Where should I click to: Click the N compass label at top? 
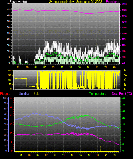tap(125, 70)
